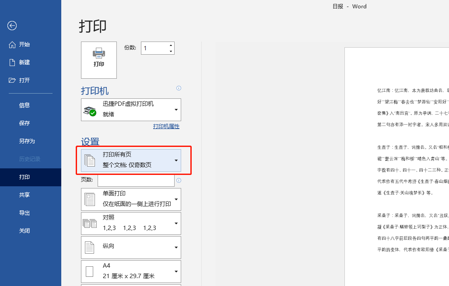Viewport: 449px width, 286px height.
Task: Open the 迅捷PDF虚拟打印机 printer dropdown
Action: [131, 110]
